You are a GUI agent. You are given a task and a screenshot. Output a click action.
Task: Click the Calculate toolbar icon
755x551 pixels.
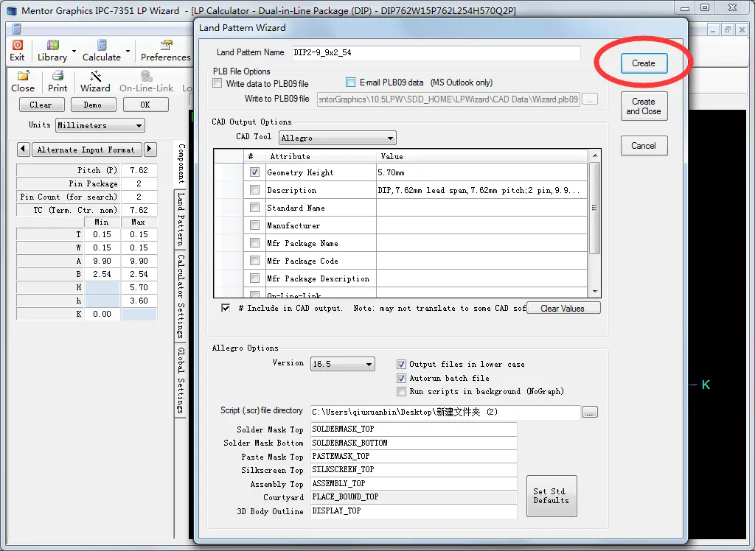[102, 51]
